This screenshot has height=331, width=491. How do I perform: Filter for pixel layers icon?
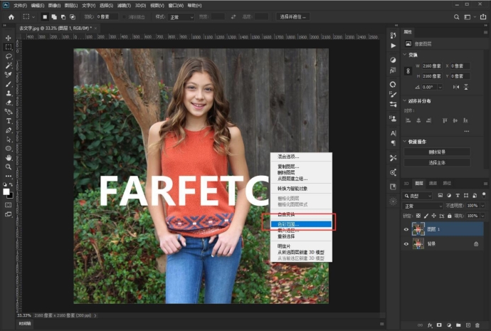(x=440, y=196)
